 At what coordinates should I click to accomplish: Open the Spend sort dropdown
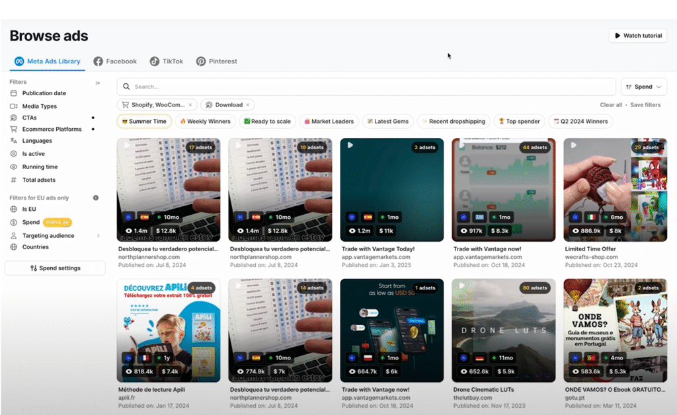[644, 87]
